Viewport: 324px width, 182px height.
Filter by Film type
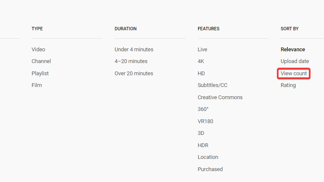click(x=37, y=85)
